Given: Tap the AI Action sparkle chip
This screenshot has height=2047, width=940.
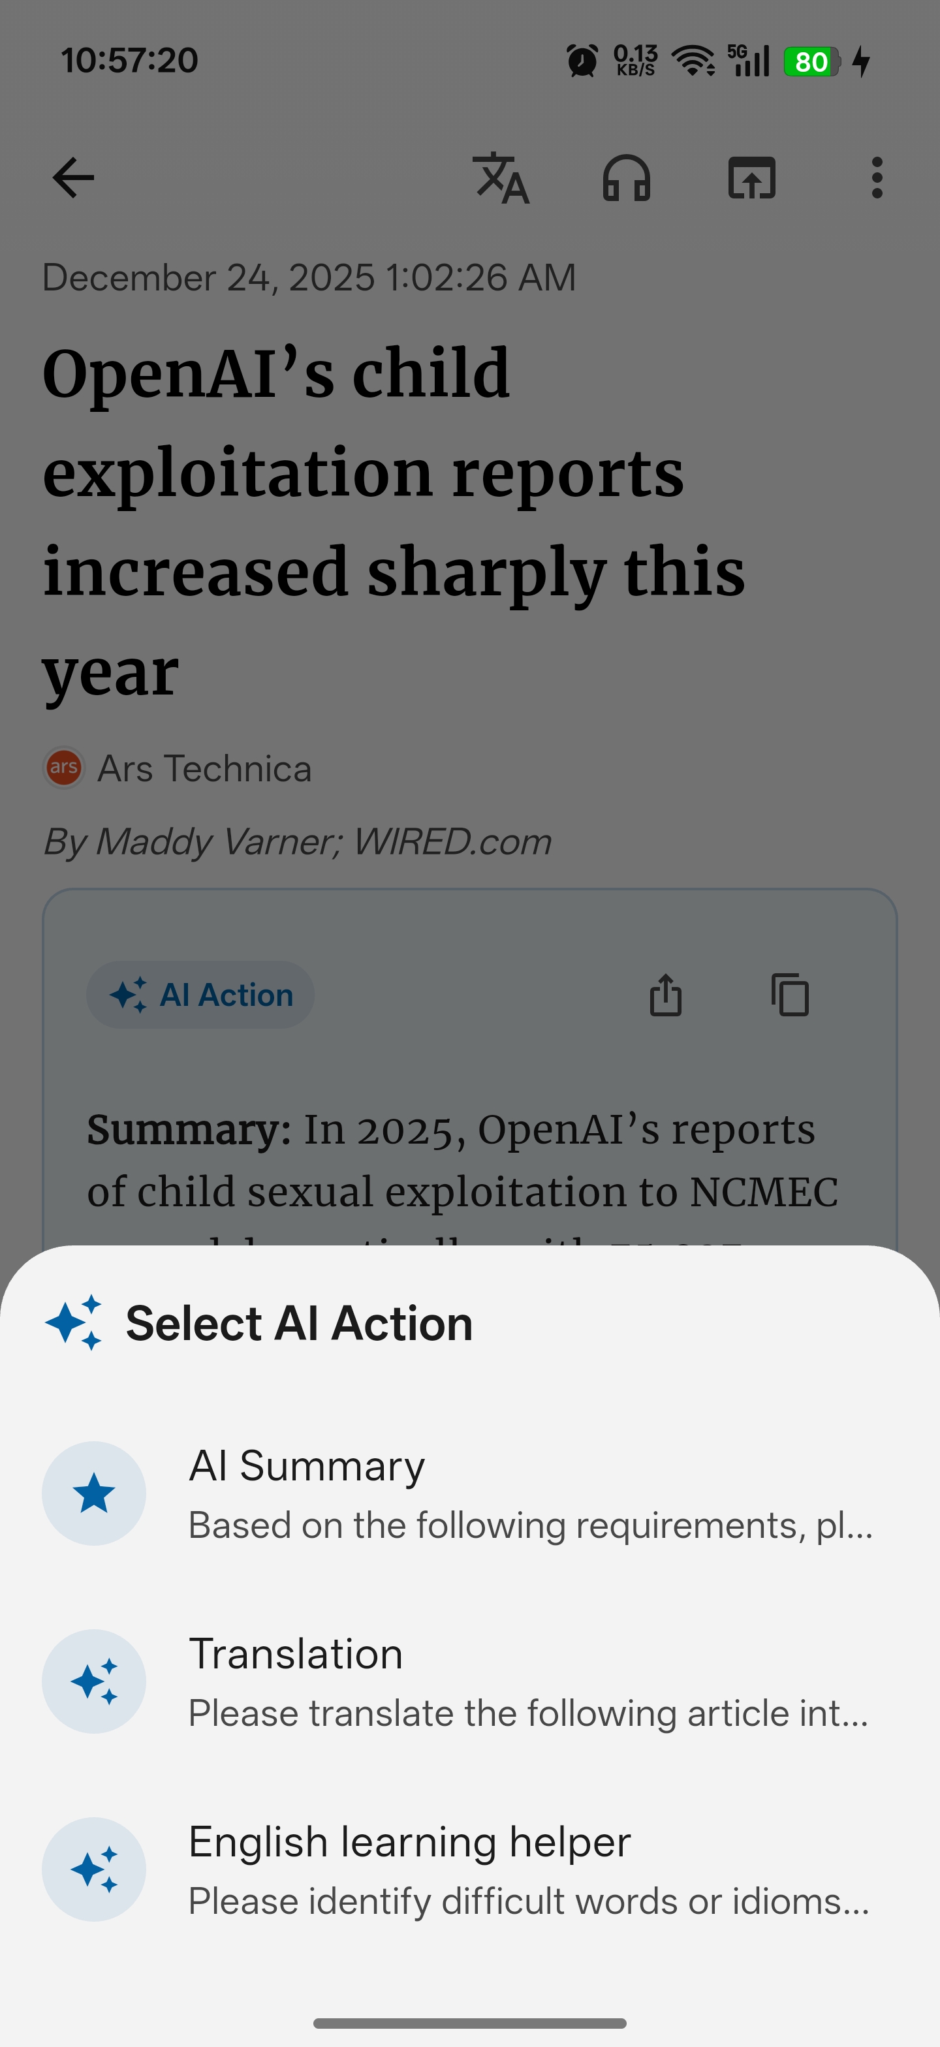Looking at the screenshot, I should [x=200, y=994].
